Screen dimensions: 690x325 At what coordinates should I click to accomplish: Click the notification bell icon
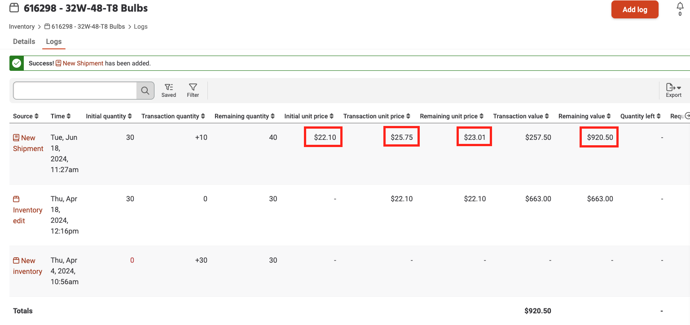[x=679, y=6]
